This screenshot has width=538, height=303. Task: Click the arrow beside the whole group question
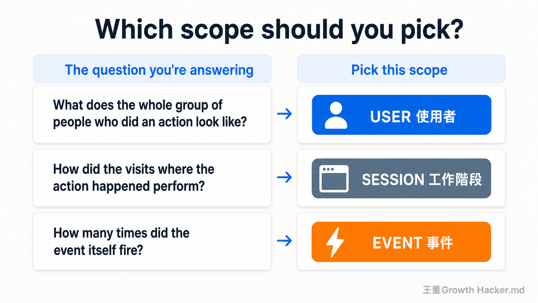click(284, 114)
